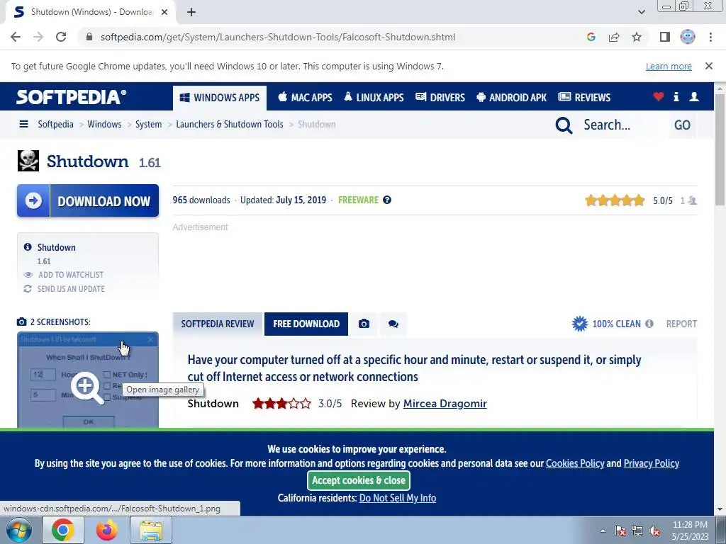726x544 pixels.
Task: Click Chrome in the taskbar
Action: pos(63,530)
